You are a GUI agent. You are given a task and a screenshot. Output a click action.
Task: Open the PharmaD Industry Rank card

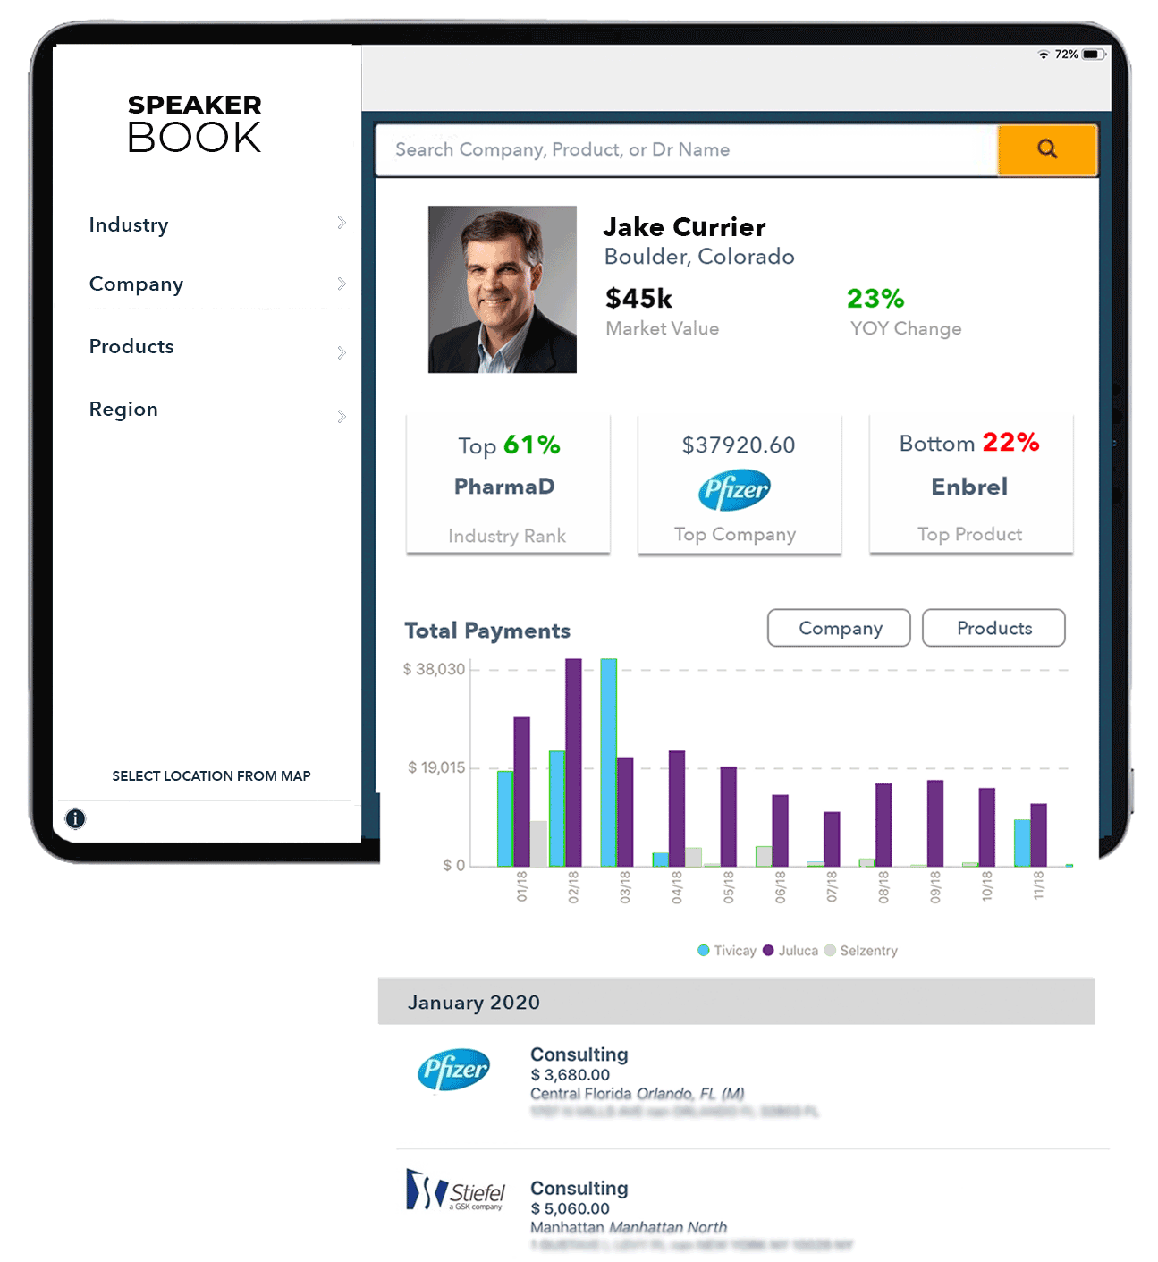pos(508,485)
